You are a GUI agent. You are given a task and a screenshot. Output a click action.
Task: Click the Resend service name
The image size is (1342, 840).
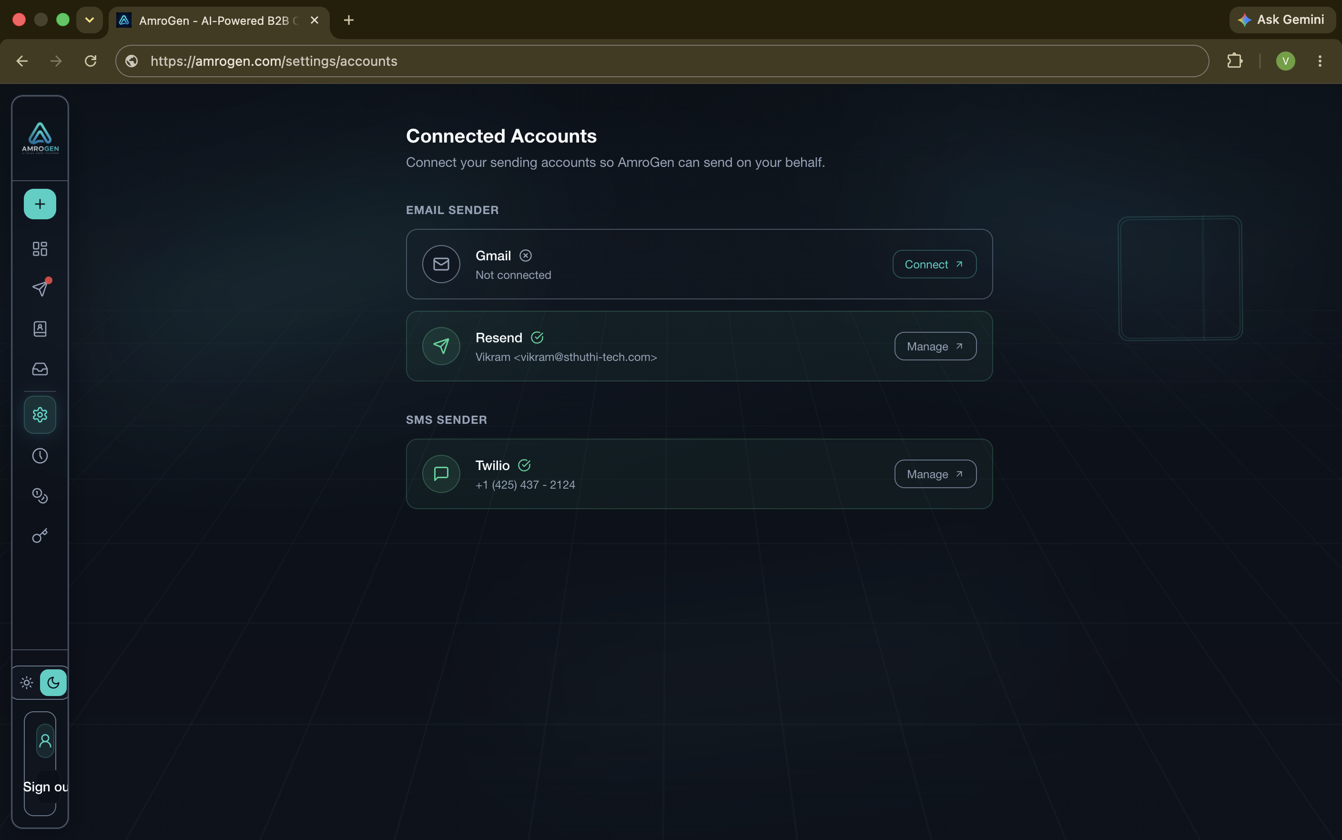click(498, 338)
